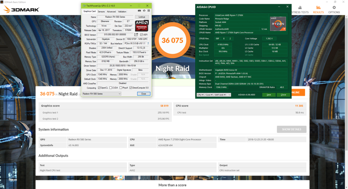The width and height of the screenshot is (348, 189).
Task: Toggle the UEFI checkbox in GPU-Z
Action: (x=141, y=35)
